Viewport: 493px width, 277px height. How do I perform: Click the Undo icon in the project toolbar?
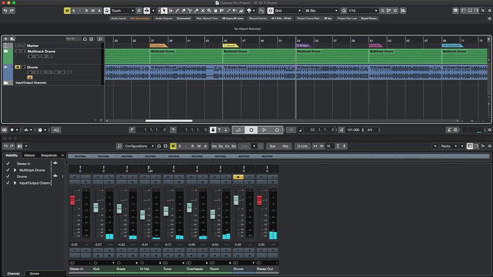[5, 11]
